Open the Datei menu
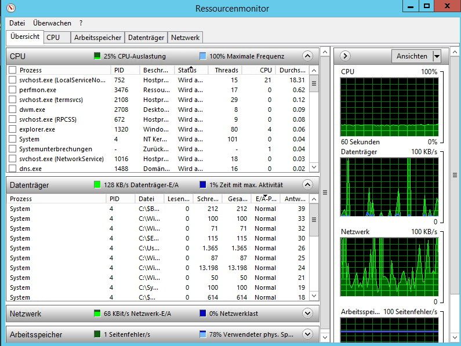This screenshot has height=346, width=461. point(17,23)
